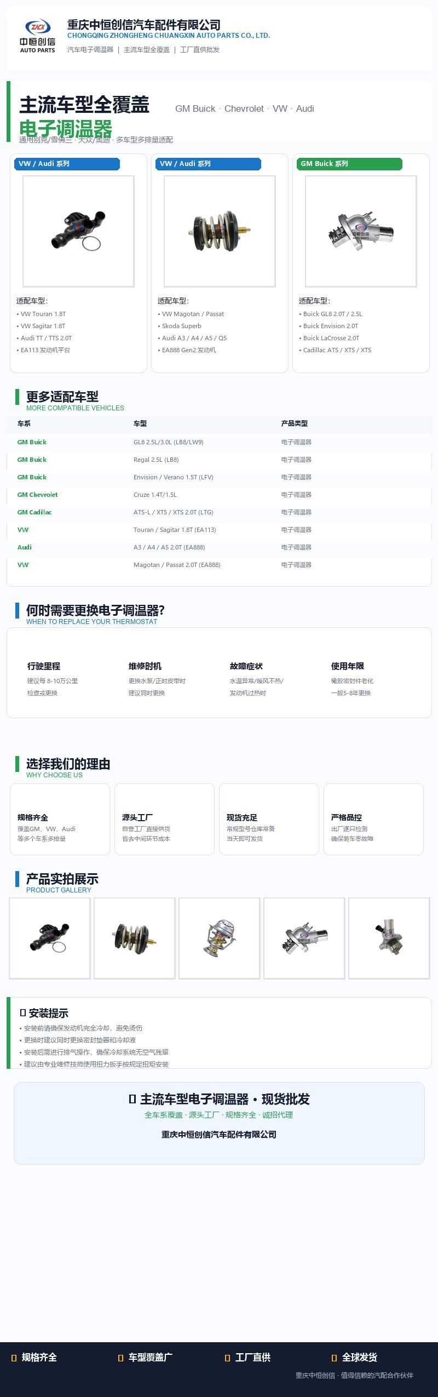This screenshot has width=438, height=1397.
Task: Click 'GM Buick · Chevrolet · VW · Audi' brand line
Action: (x=245, y=108)
